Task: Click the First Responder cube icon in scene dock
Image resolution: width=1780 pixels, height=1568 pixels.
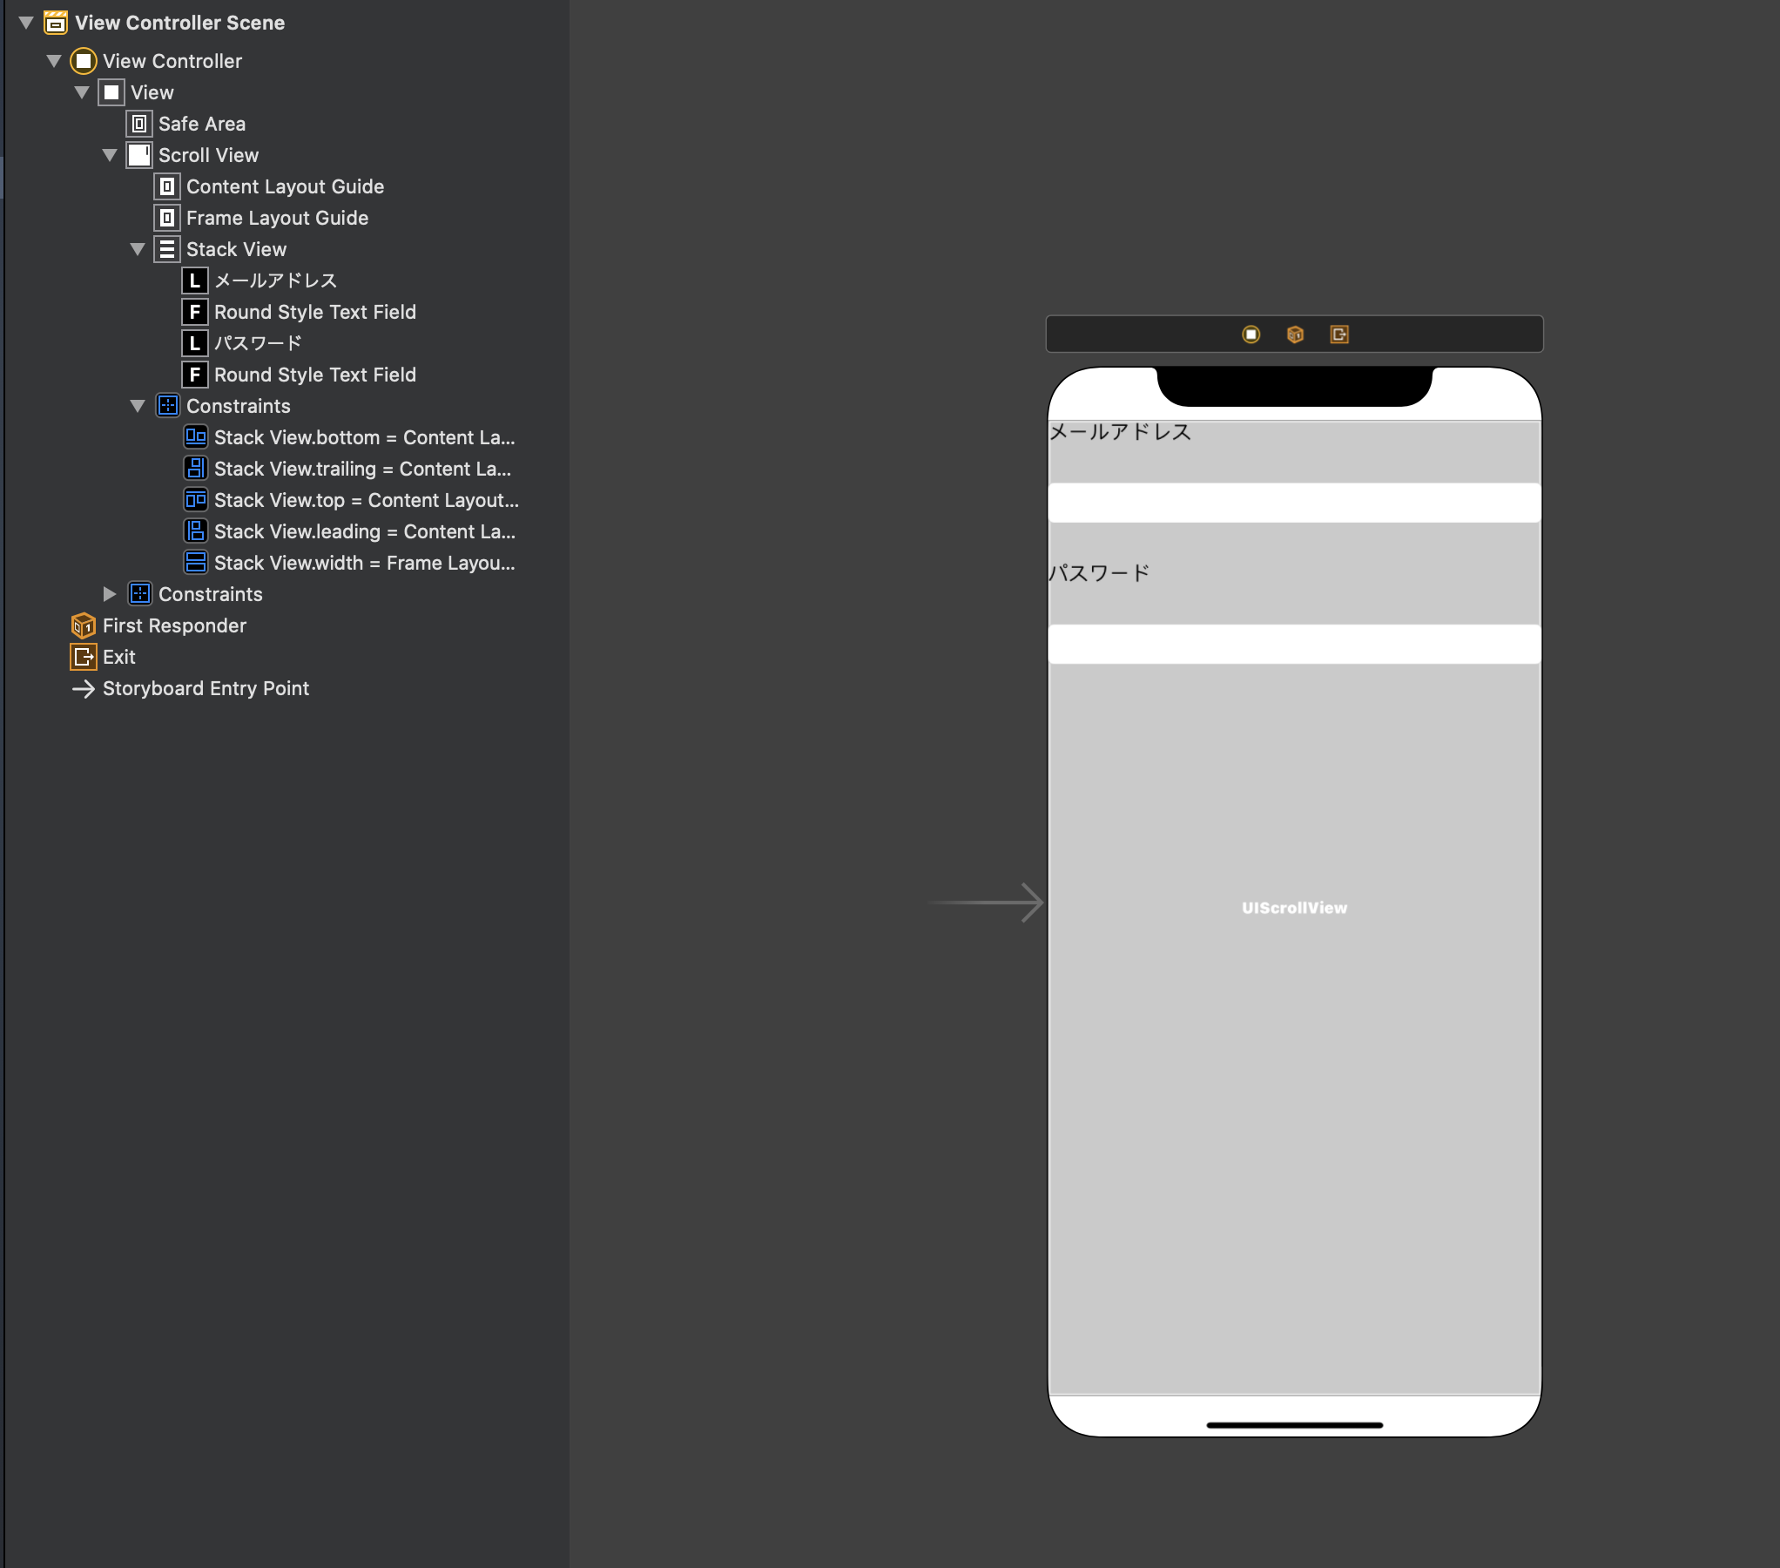Action: pos(1295,335)
